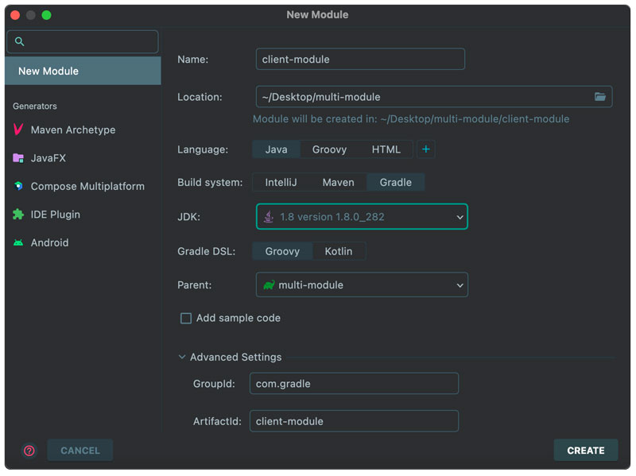The image size is (636, 476).
Task: Click the '1.8 version 1.8.0_282' JDK value
Action: point(332,217)
